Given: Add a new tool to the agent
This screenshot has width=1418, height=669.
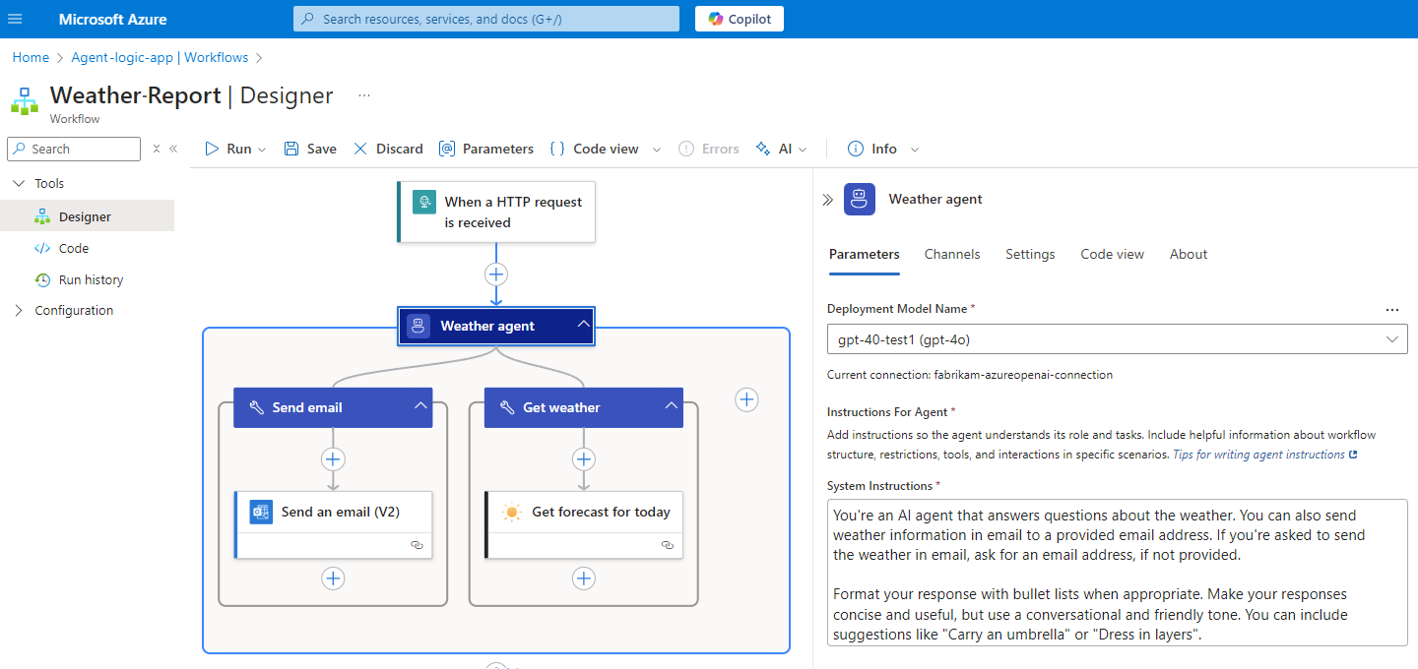Looking at the screenshot, I should click(747, 399).
